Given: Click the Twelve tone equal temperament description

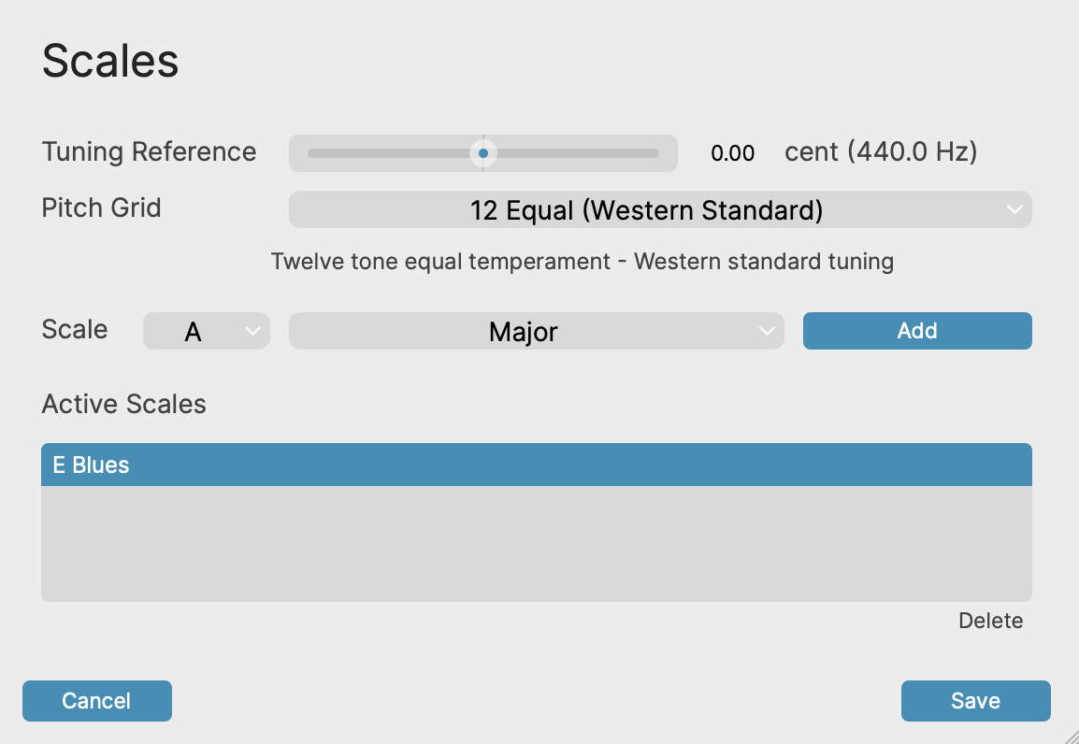Looking at the screenshot, I should pos(582,261).
